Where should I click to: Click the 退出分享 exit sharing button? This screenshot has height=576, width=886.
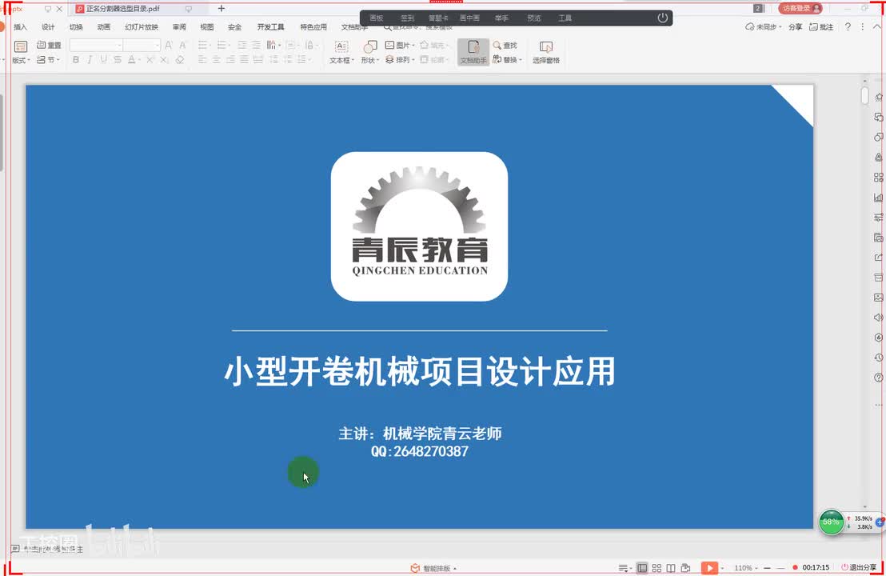click(x=859, y=567)
